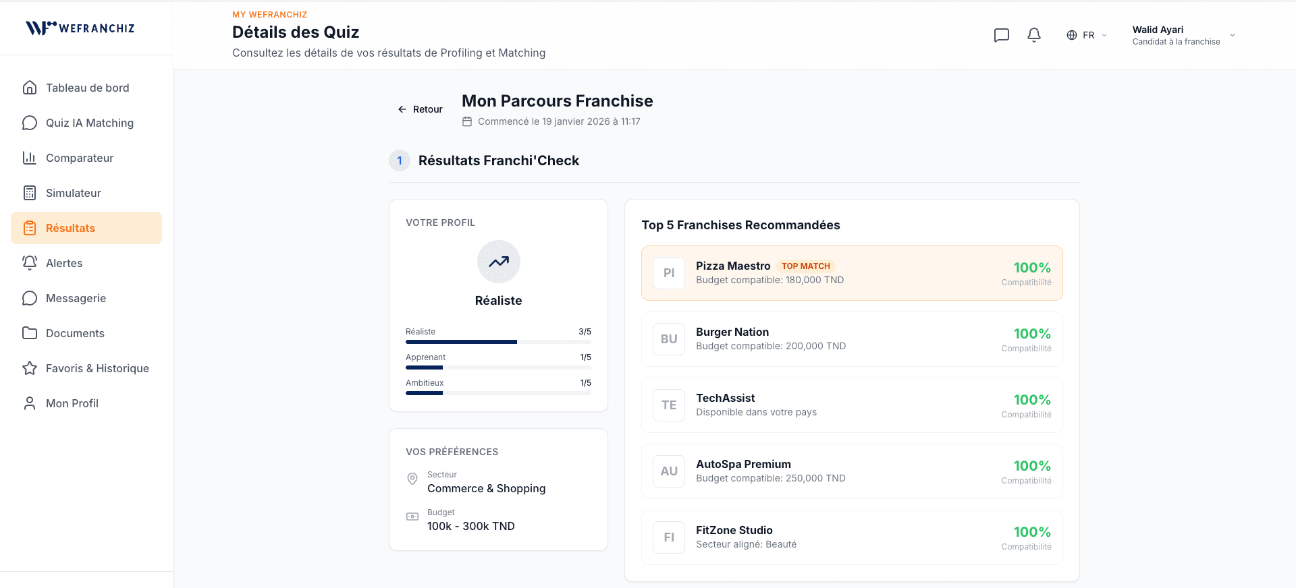Click the Simulateur calculator icon
This screenshot has width=1296, height=588.
click(30, 193)
